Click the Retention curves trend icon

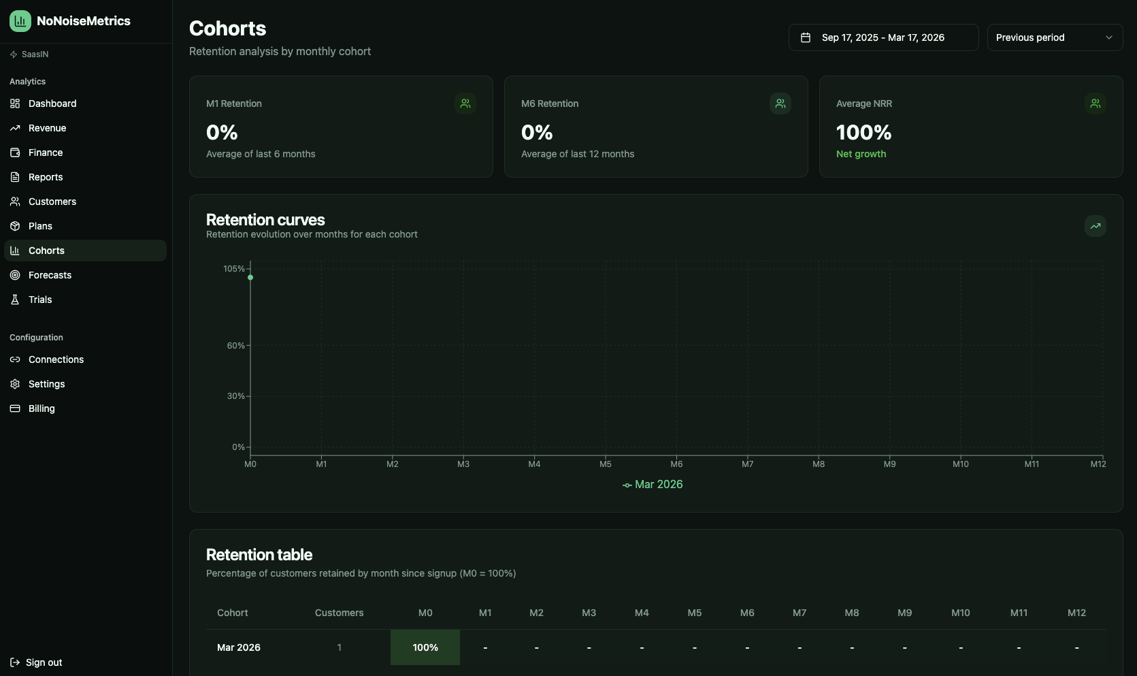point(1095,226)
